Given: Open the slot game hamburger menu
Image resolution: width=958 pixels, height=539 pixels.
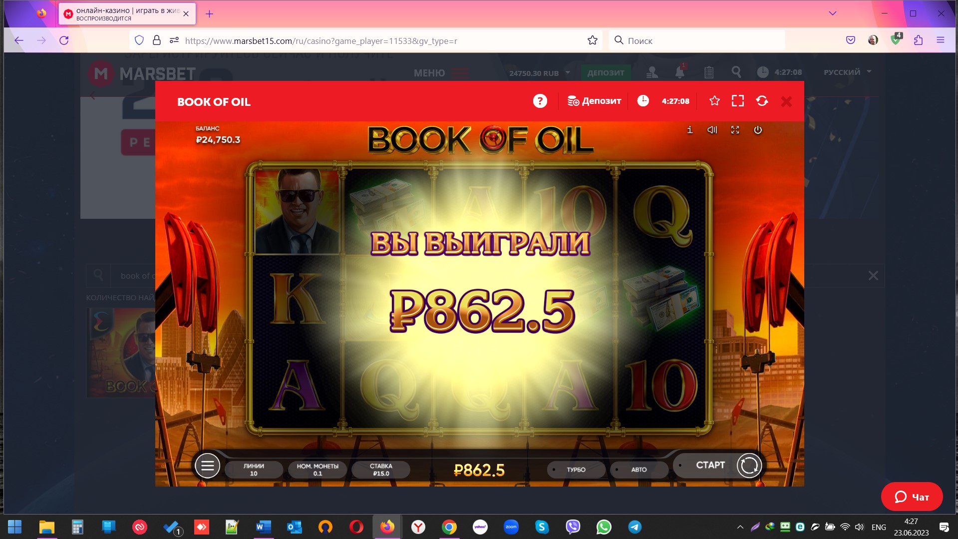Looking at the screenshot, I should (x=207, y=466).
